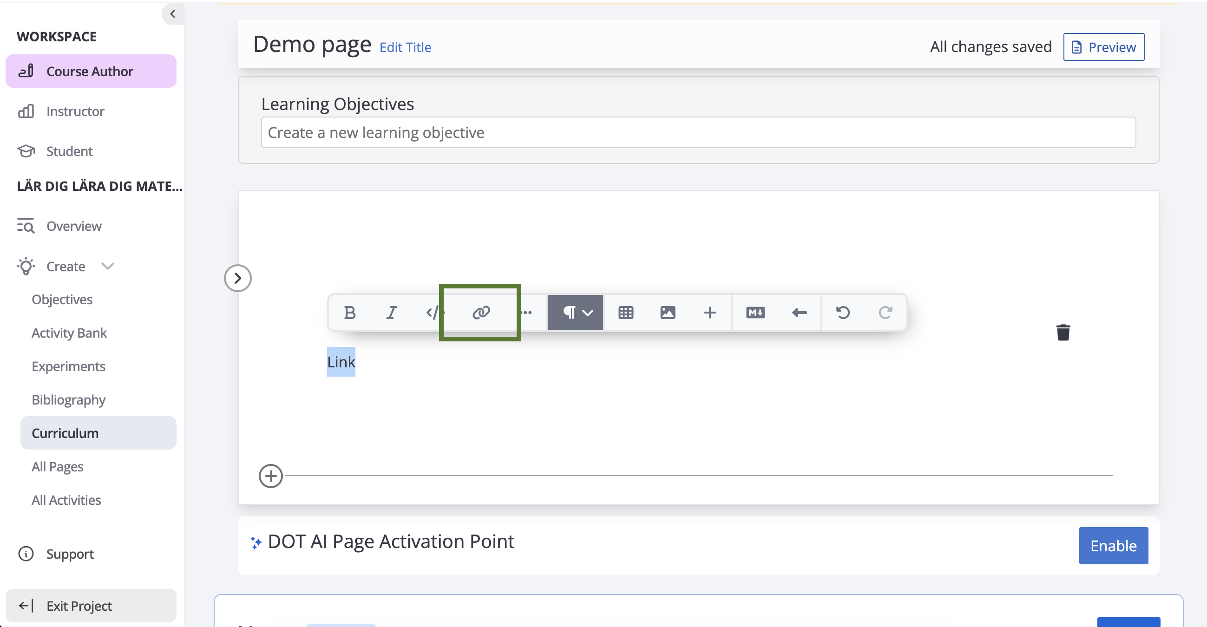Redo the last undone edit
Image resolution: width=1207 pixels, height=627 pixels.
885,312
